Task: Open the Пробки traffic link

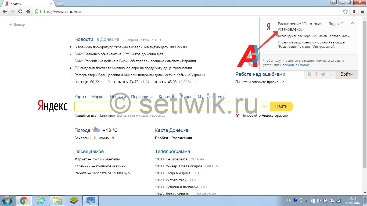Action: tap(161, 138)
